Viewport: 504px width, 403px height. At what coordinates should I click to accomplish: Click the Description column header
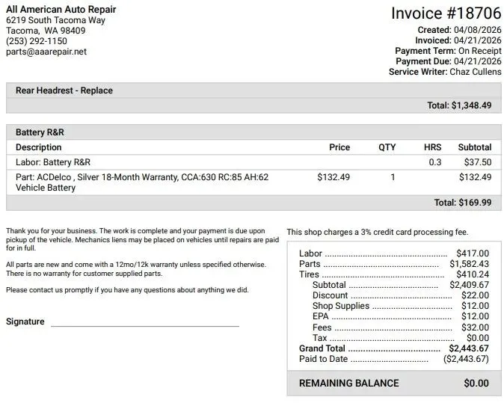39,147
